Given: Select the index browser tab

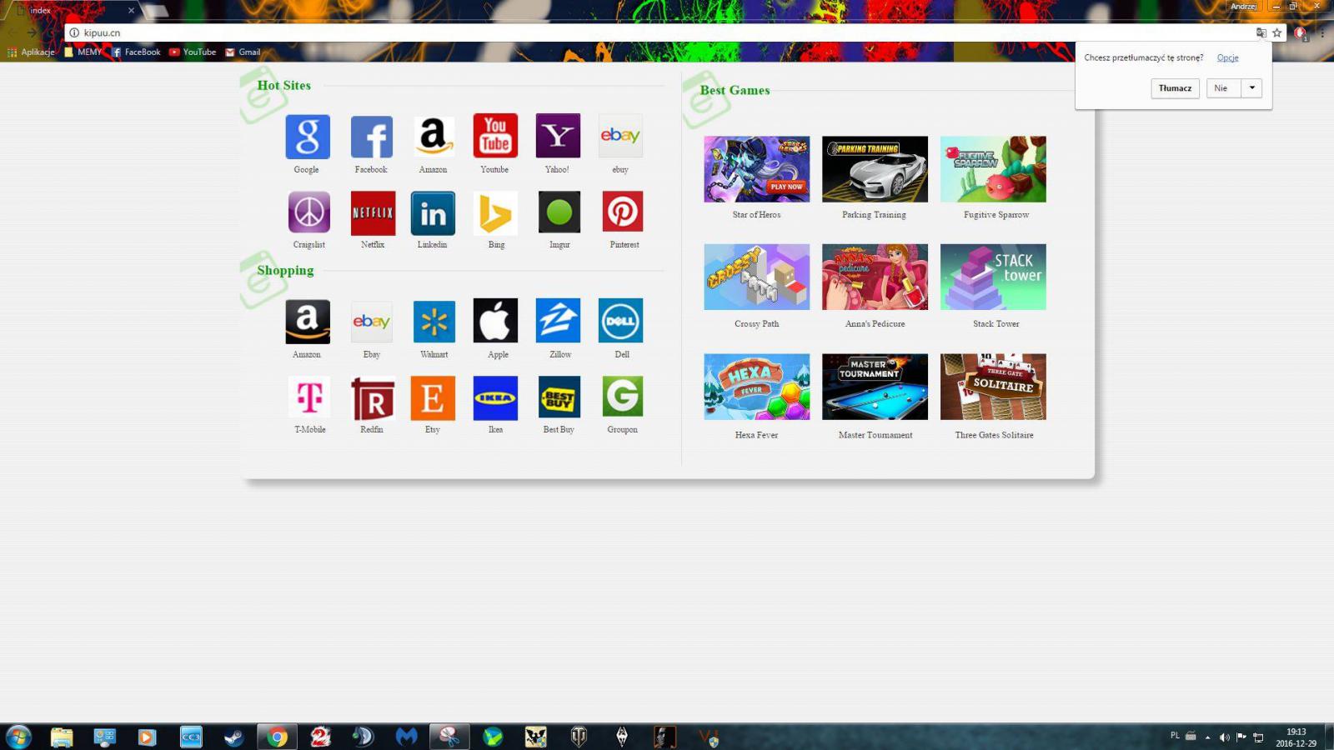Looking at the screenshot, I should click(73, 11).
